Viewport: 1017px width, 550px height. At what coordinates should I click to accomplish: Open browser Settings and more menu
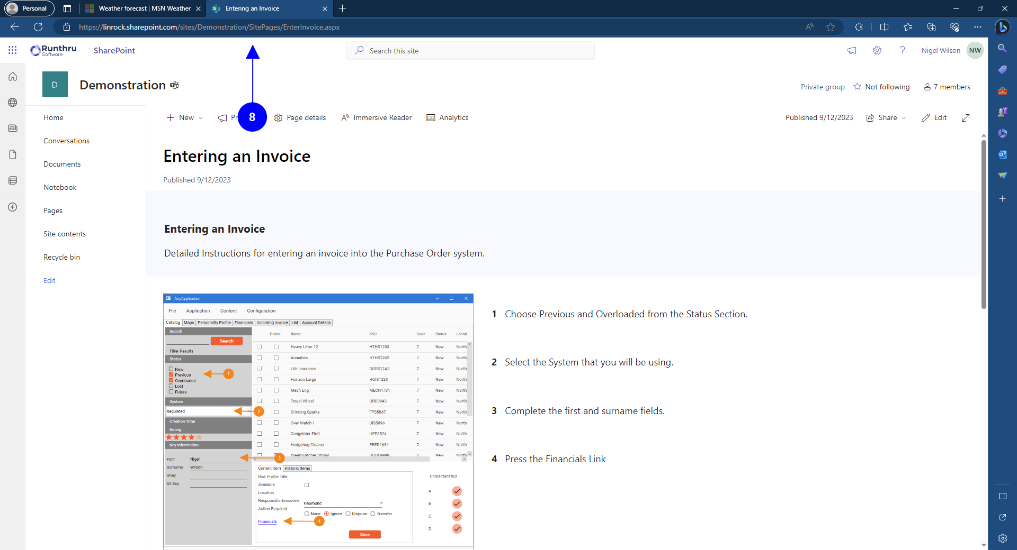tap(978, 27)
